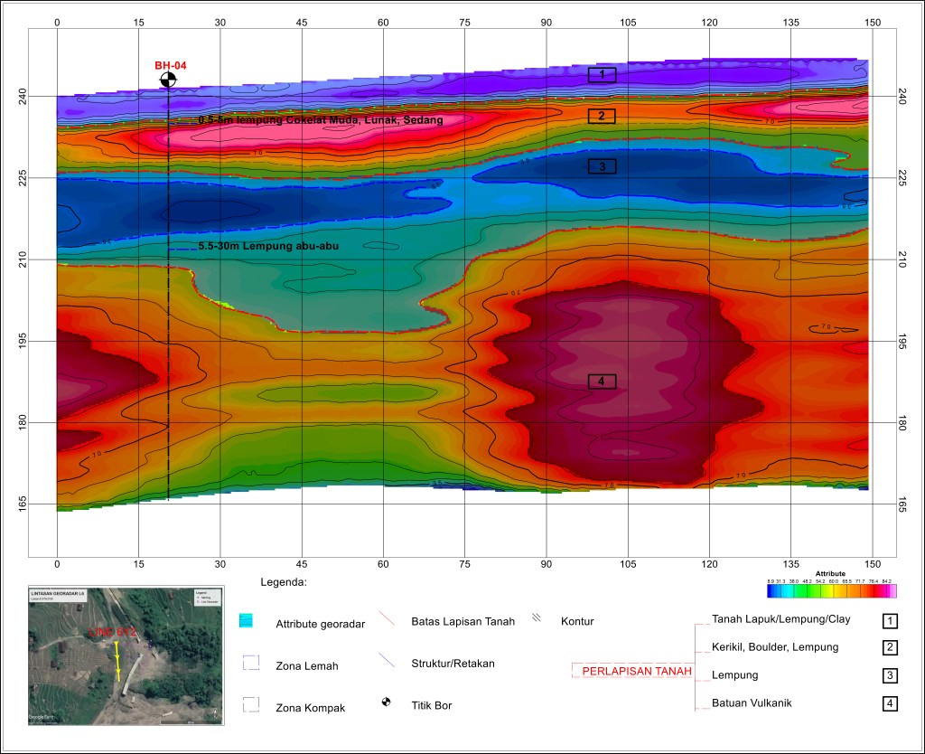This screenshot has height=754, width=925.
Task: Click the Batuan Vulkanik legend text
Action: (752, 702)
